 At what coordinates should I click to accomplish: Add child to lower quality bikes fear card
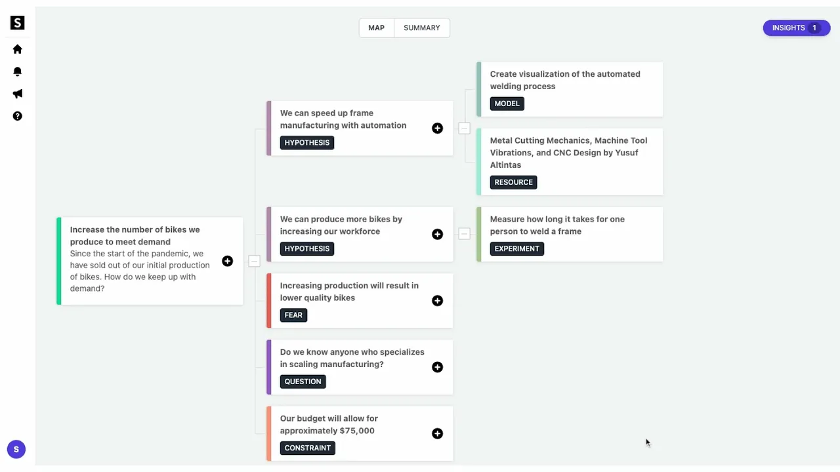[x=437, y=301]
